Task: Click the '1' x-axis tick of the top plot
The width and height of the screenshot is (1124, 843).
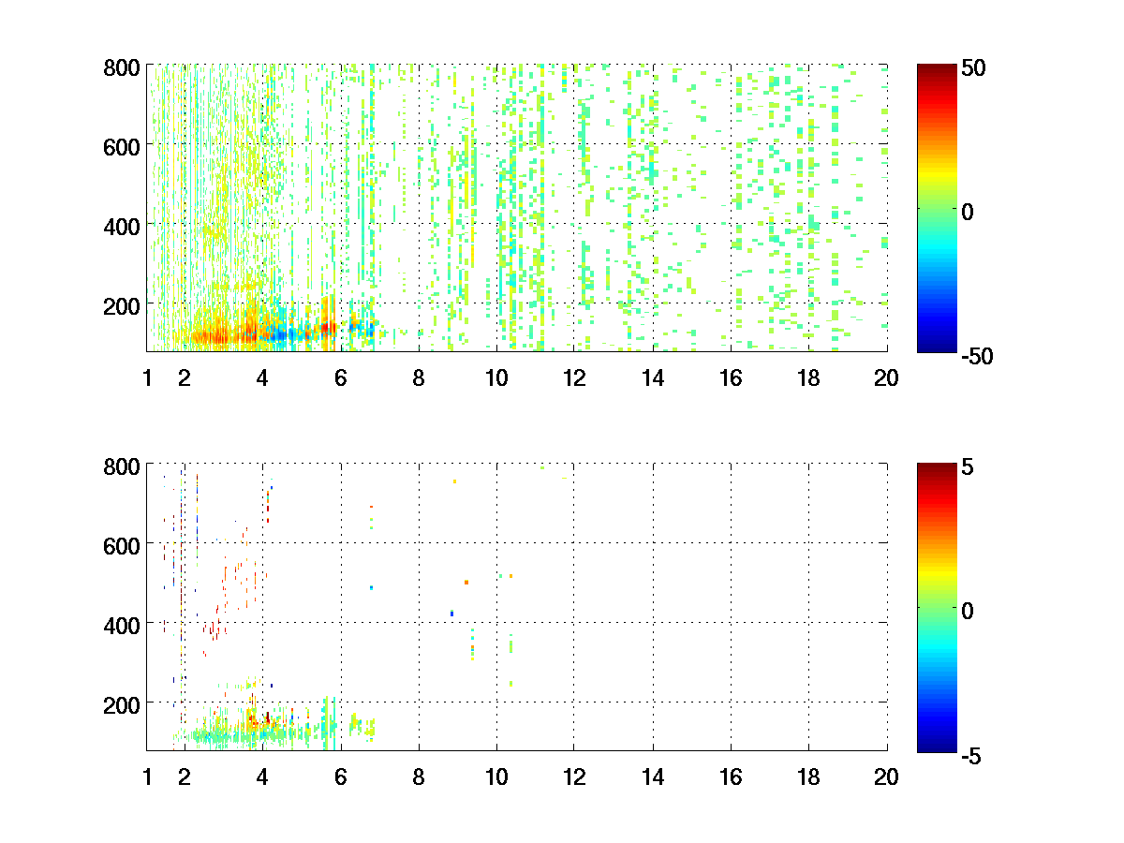Action: tap(147, 378)
